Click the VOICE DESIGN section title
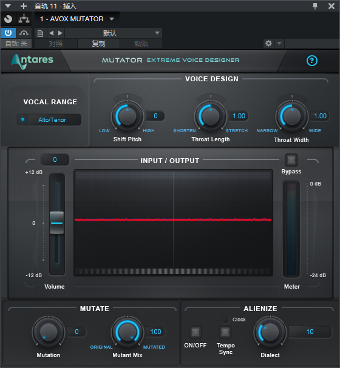This screenshot has width=340, height=368. [212, 79]
